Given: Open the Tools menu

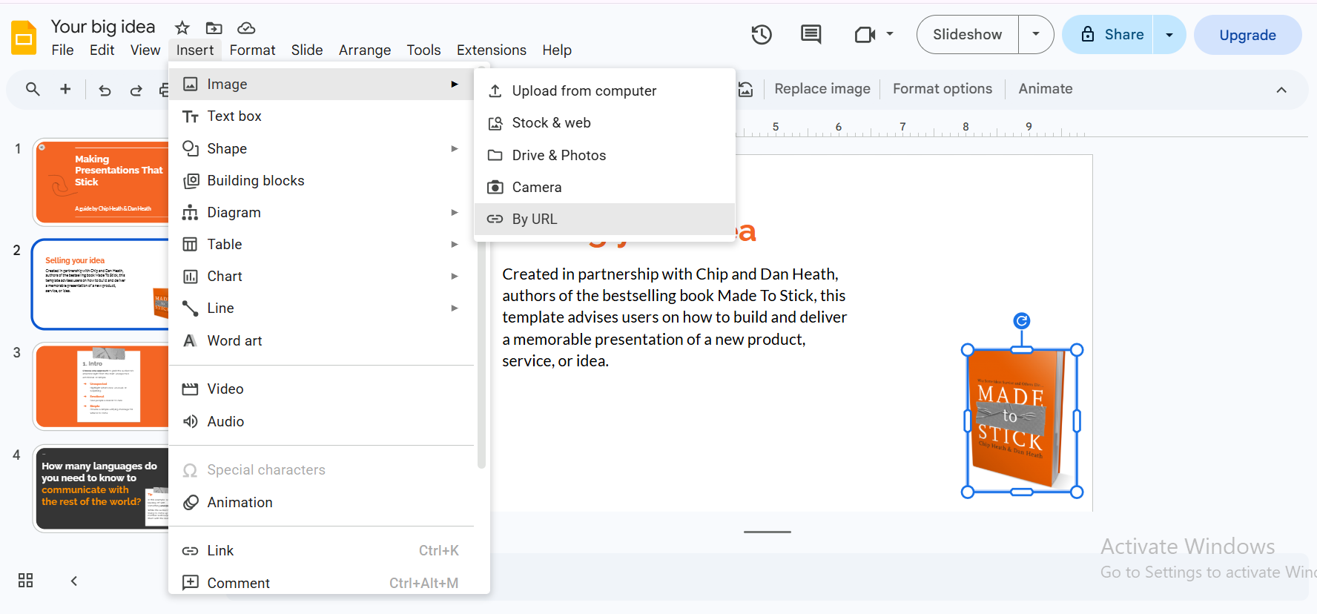Looking at the screenshot, I should click(423, 50).
